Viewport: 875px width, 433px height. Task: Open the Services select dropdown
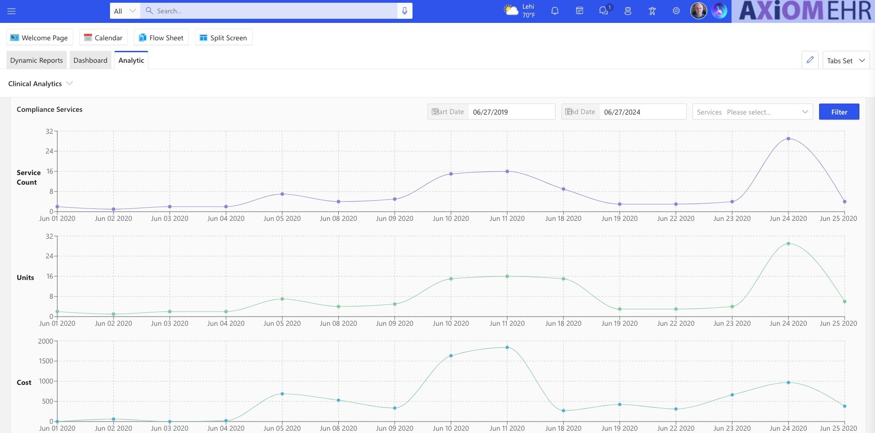coord(752,112)
